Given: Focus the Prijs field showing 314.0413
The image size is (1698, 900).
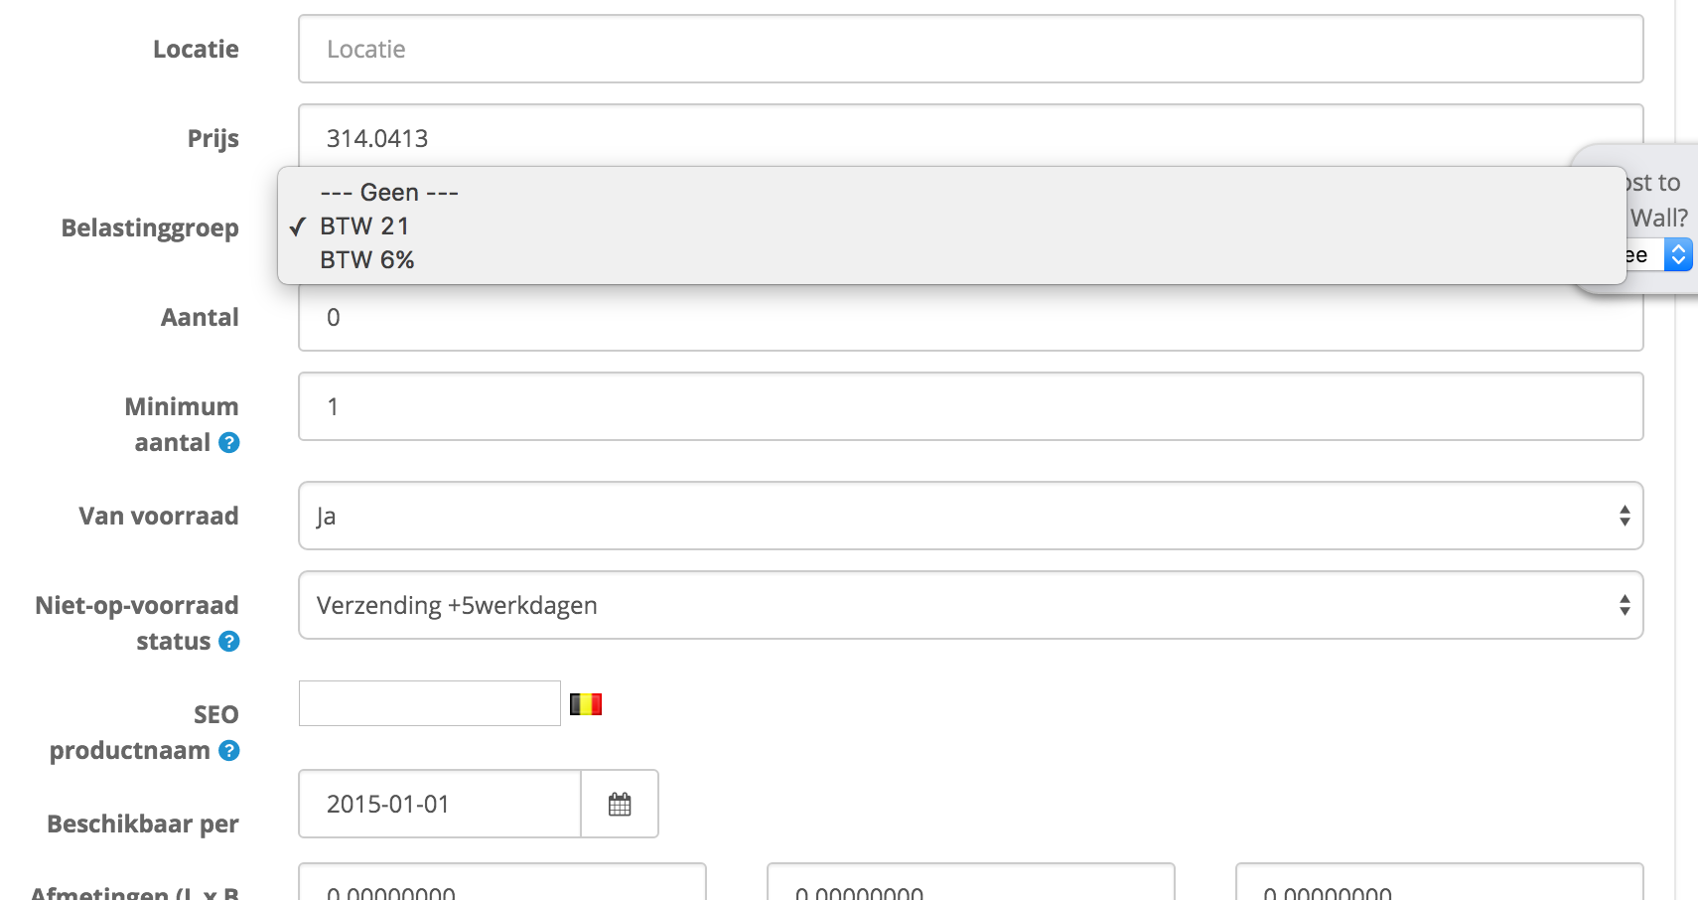Looking at the screenshot, I should pyautogui.click(x=970, y=137).
